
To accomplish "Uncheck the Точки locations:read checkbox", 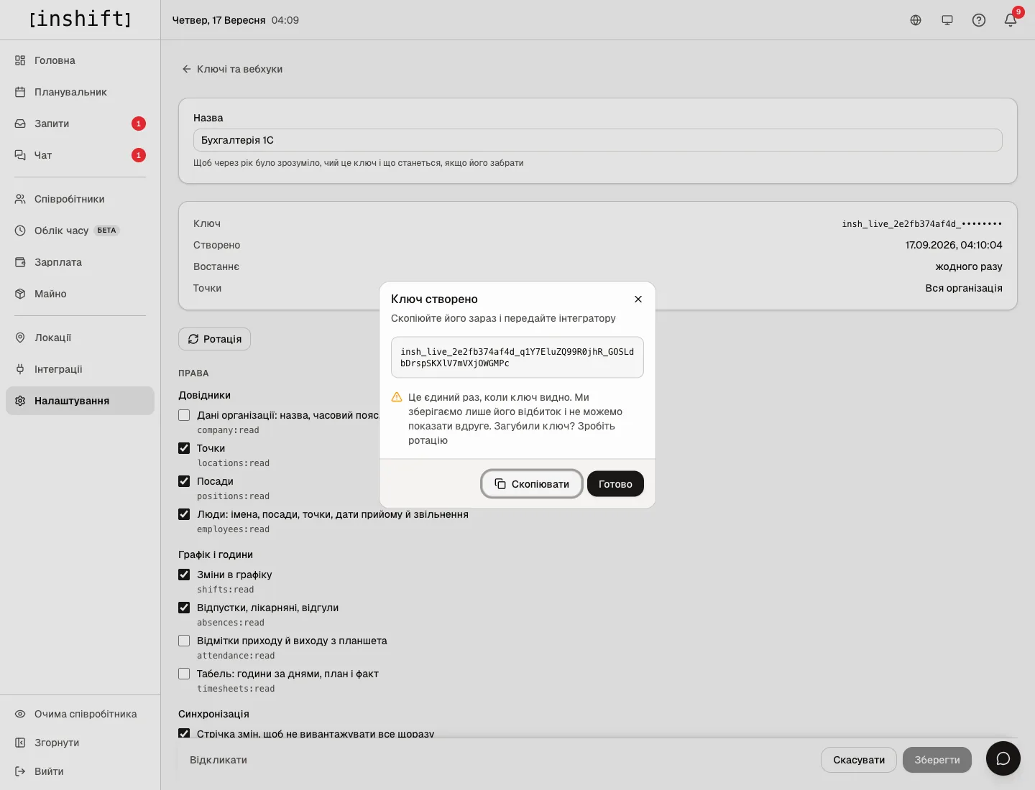I will (184, 448).
